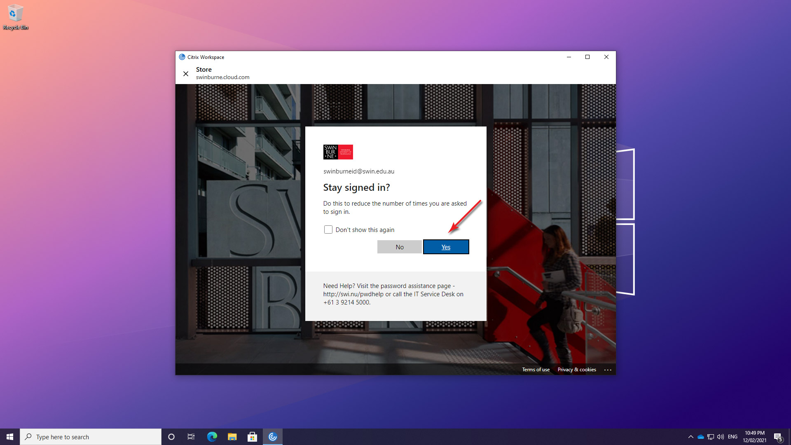The height and width of the screenshot is (445, 791).
Task: Open the three-dots more options menu
Action: point(607,370)
